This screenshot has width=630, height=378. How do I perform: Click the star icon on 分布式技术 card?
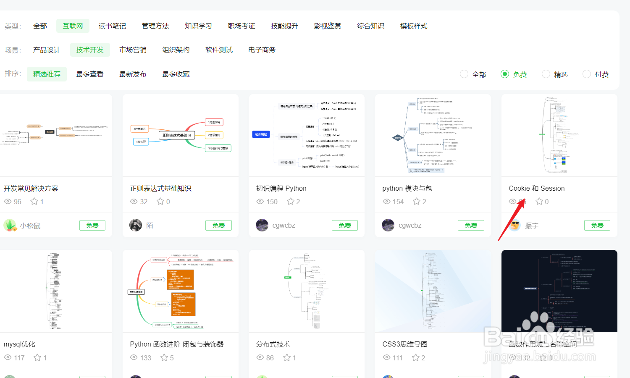click(286, 357)
